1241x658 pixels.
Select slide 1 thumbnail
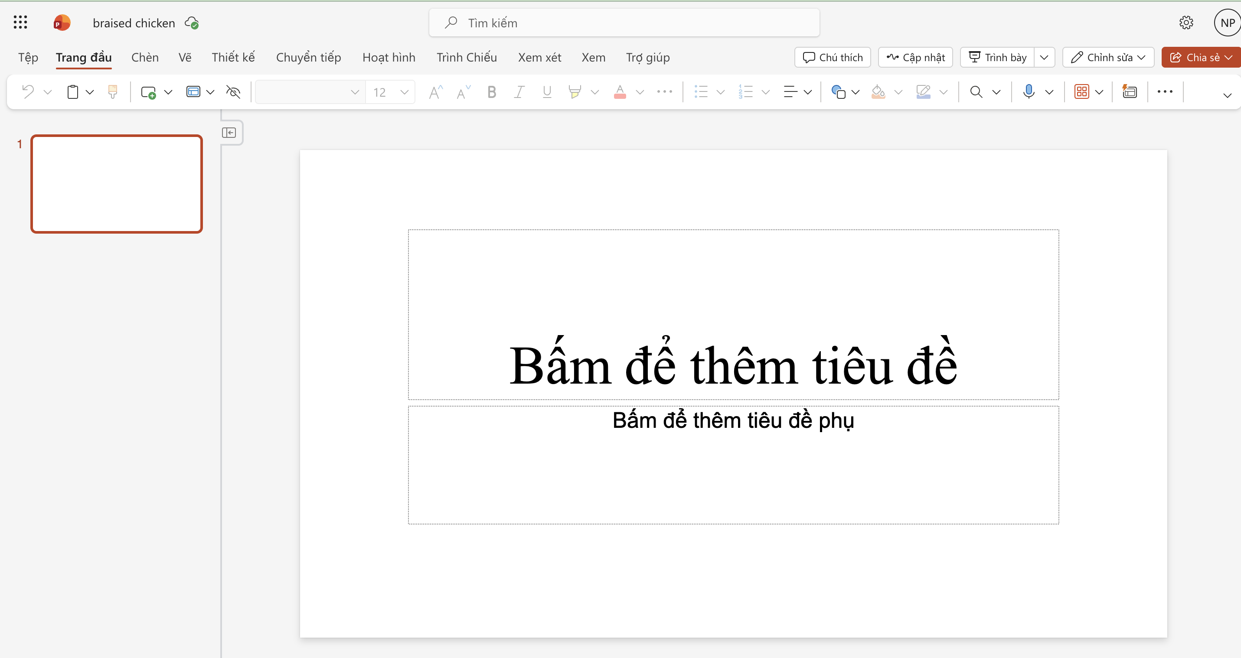(117, 184)
